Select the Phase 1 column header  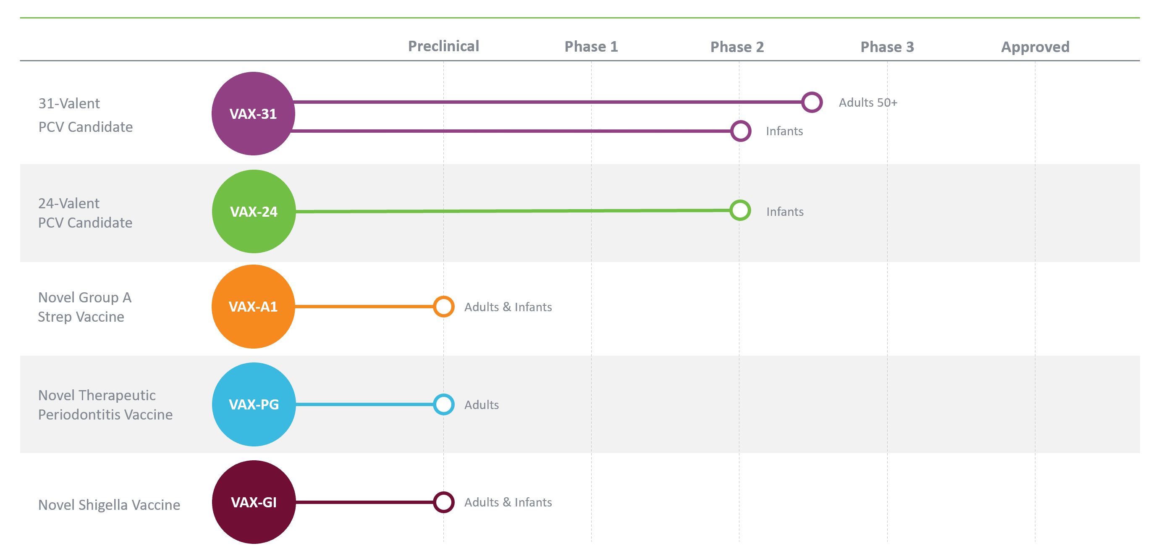coord(591,47)
